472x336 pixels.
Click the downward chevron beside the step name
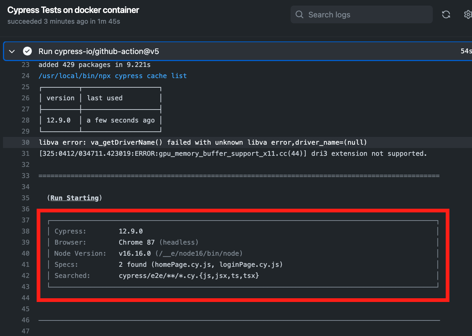[x=11, y=51]
